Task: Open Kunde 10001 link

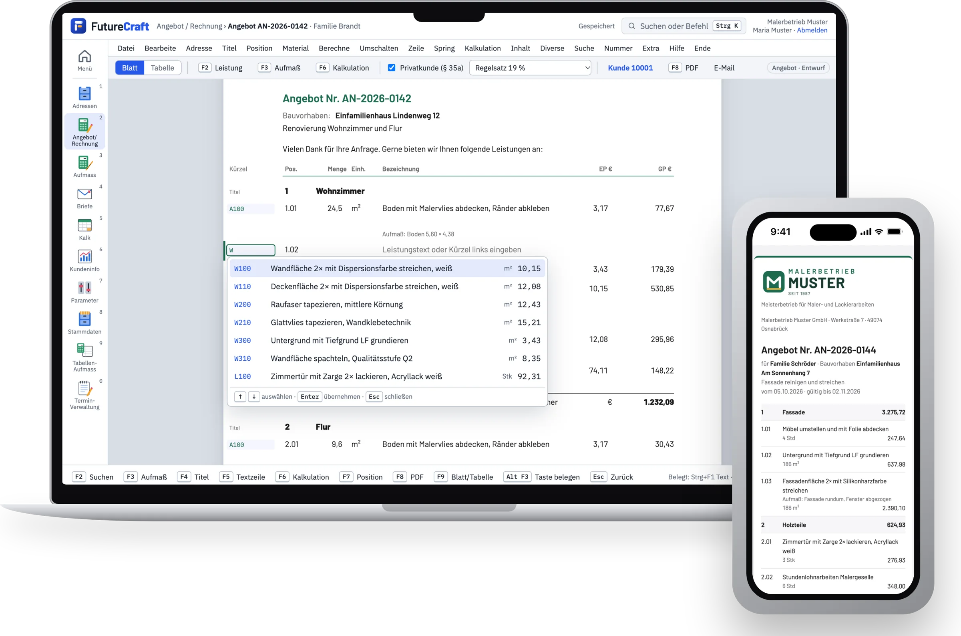Action: [x=630, y=68]
